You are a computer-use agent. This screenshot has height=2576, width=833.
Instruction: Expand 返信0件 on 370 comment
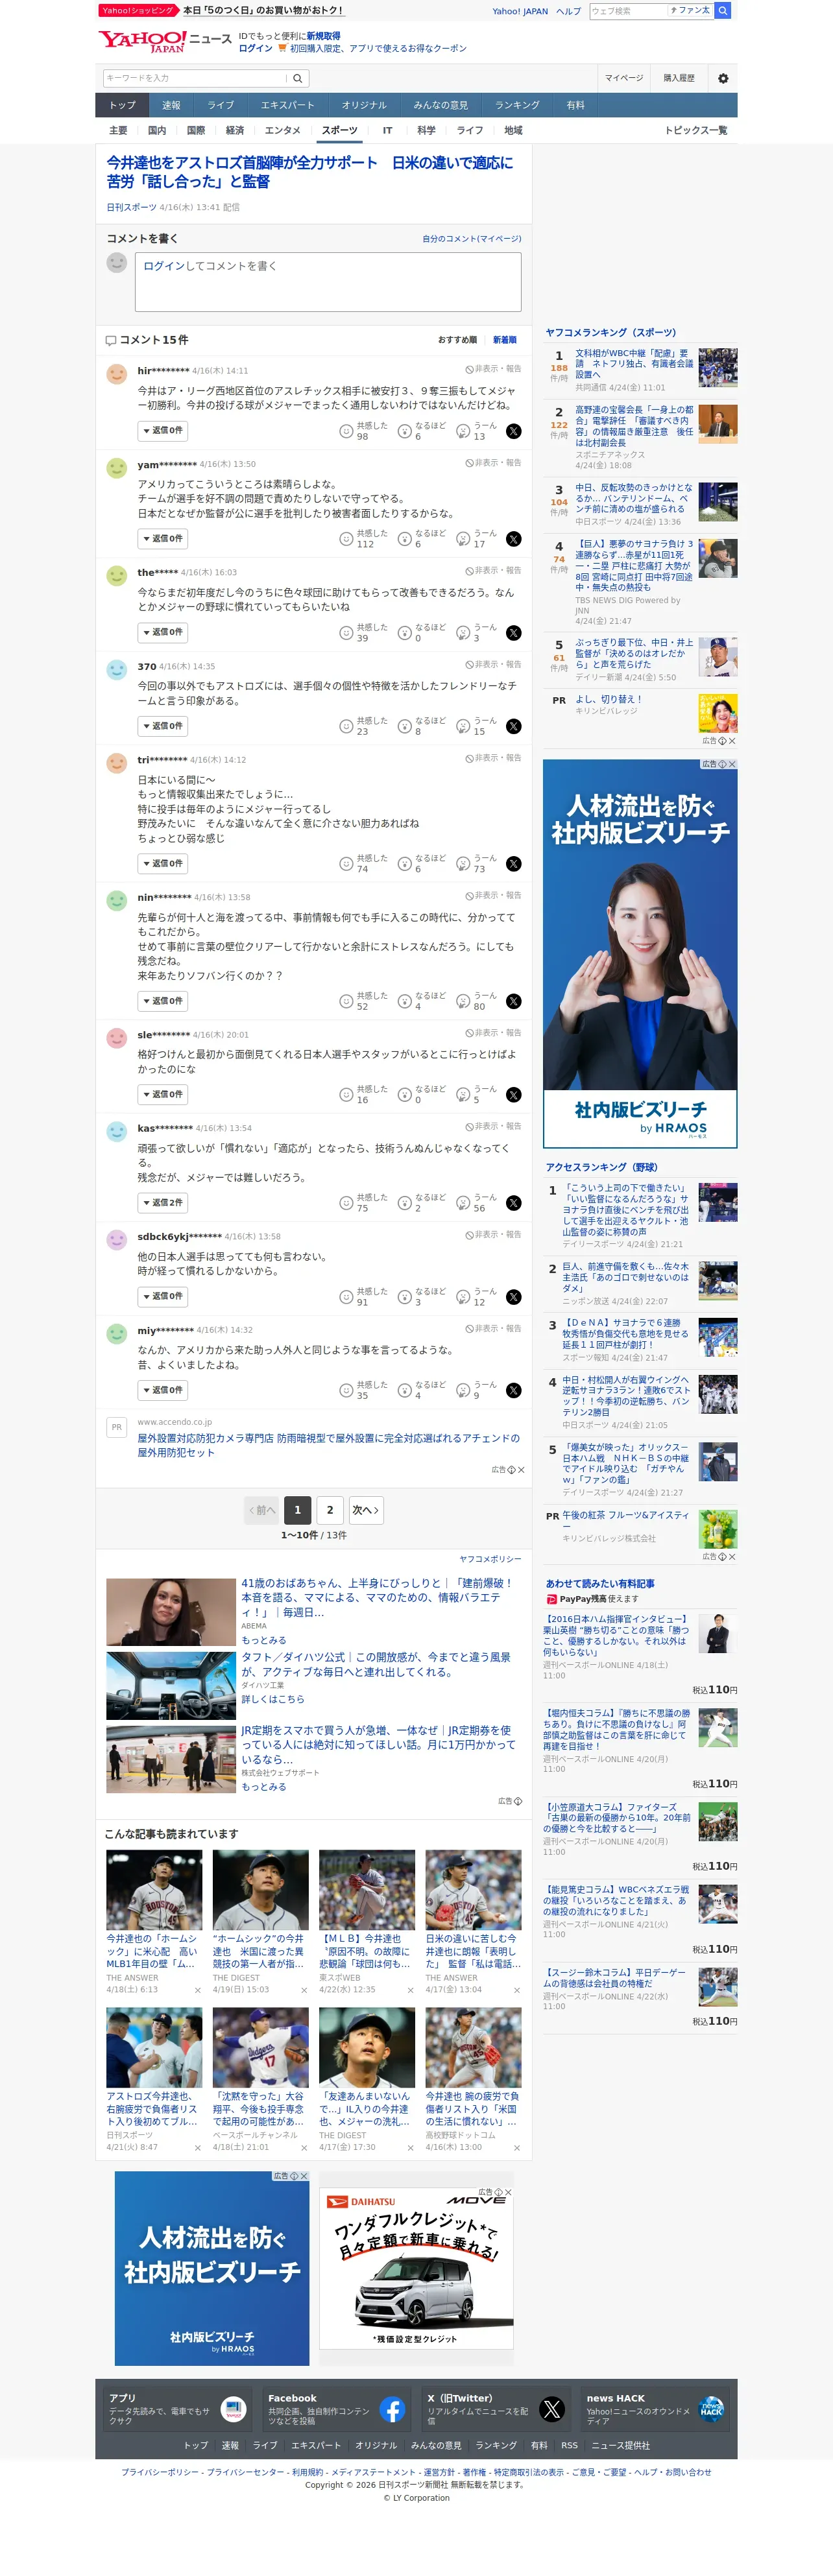(162, 726)
